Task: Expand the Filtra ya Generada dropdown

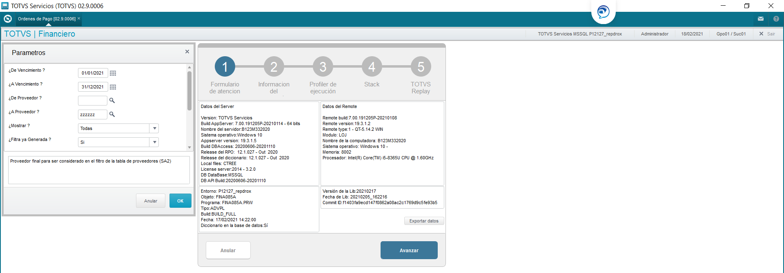Action: coord(154,142)
